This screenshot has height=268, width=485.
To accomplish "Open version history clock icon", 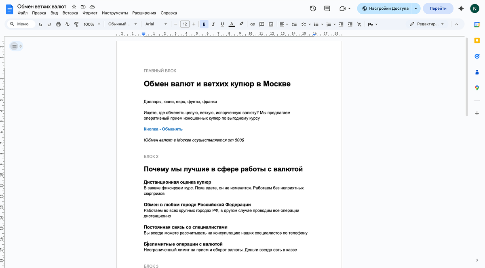I will (x=313, y=8).
